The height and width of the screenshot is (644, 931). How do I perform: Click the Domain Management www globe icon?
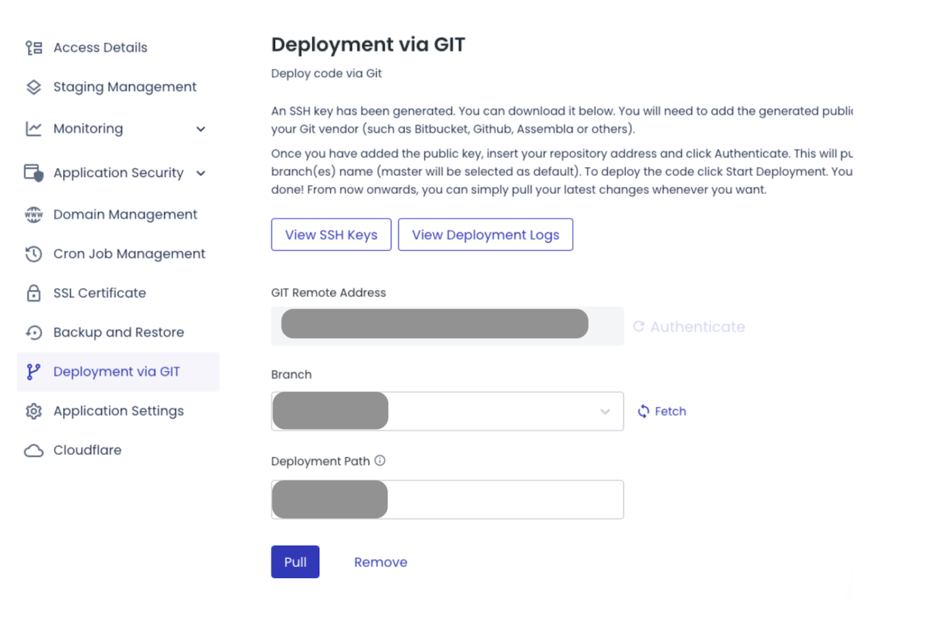pyautogui.click(x=34, y=215)
